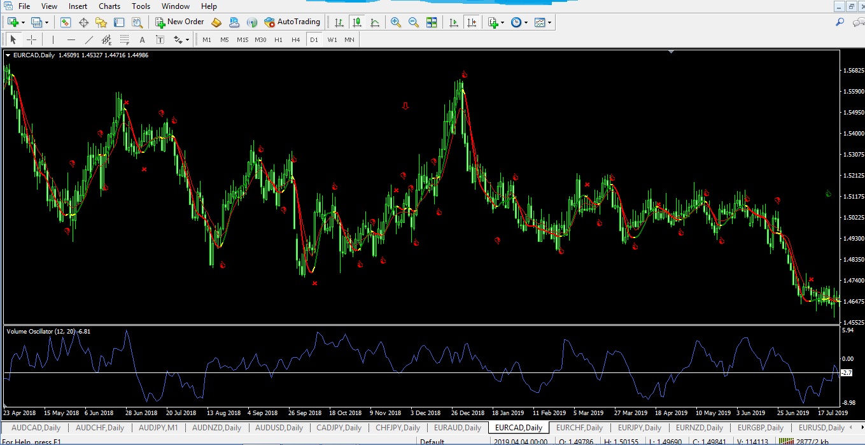This screenshot has width=865, height=445.
Task: Enable the chart Auto Scroll toggle
Action: [453, 22]
